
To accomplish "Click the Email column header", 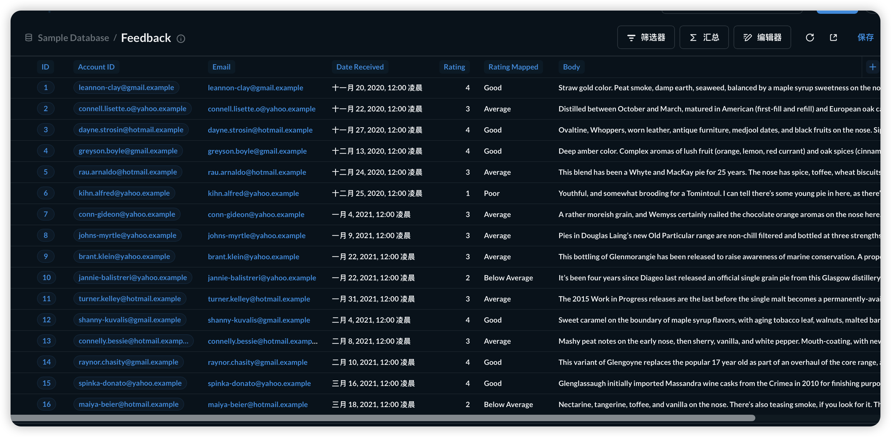I will (221, 67).
